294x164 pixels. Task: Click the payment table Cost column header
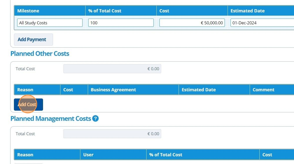[164, 11]
